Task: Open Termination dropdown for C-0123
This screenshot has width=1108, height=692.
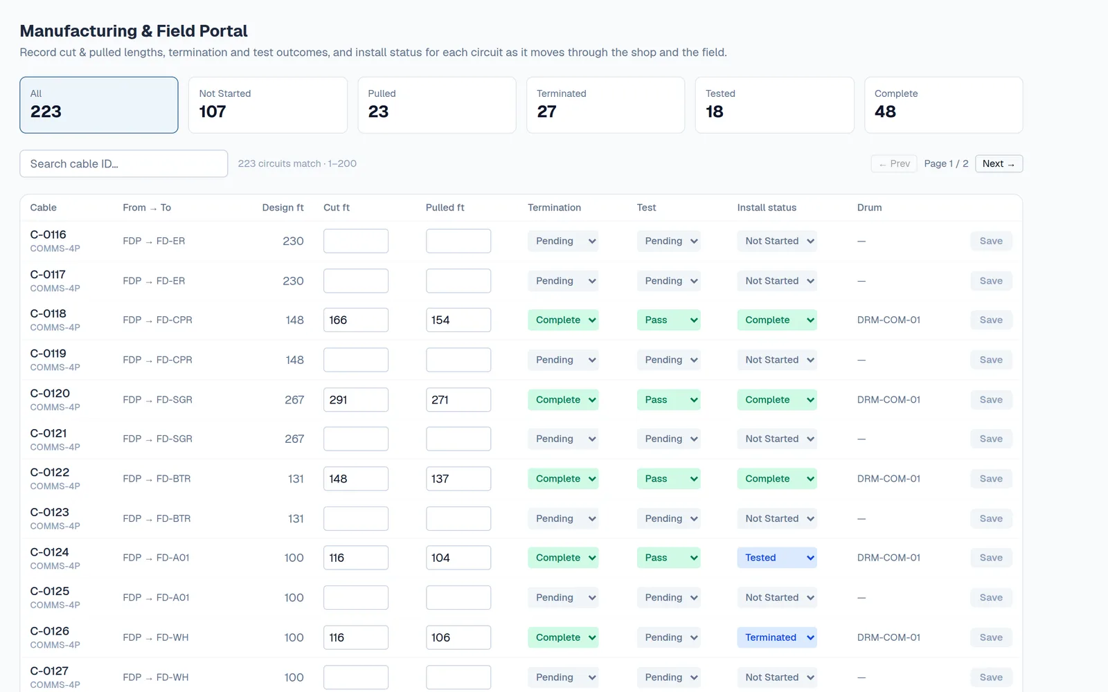Action: (563, 518)
